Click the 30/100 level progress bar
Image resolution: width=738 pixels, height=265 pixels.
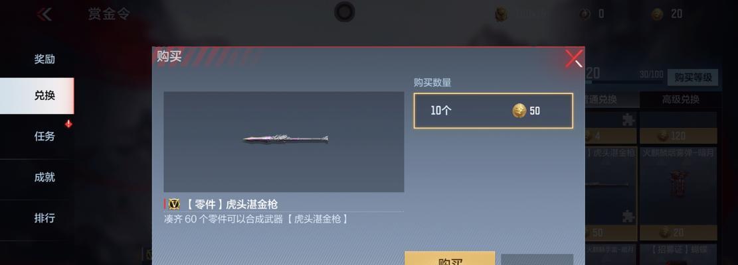pyautogui.click(x=624, y=82)
